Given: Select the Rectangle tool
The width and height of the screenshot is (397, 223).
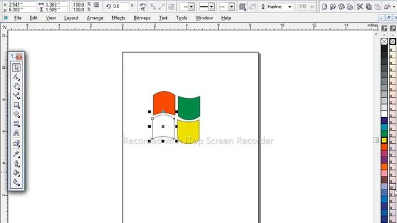Looking at the screenshot, I should click(17, 105).
